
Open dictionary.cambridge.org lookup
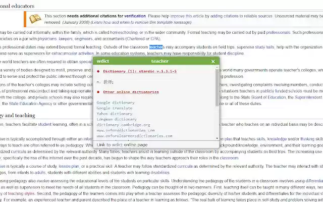(x=123, y=125)
